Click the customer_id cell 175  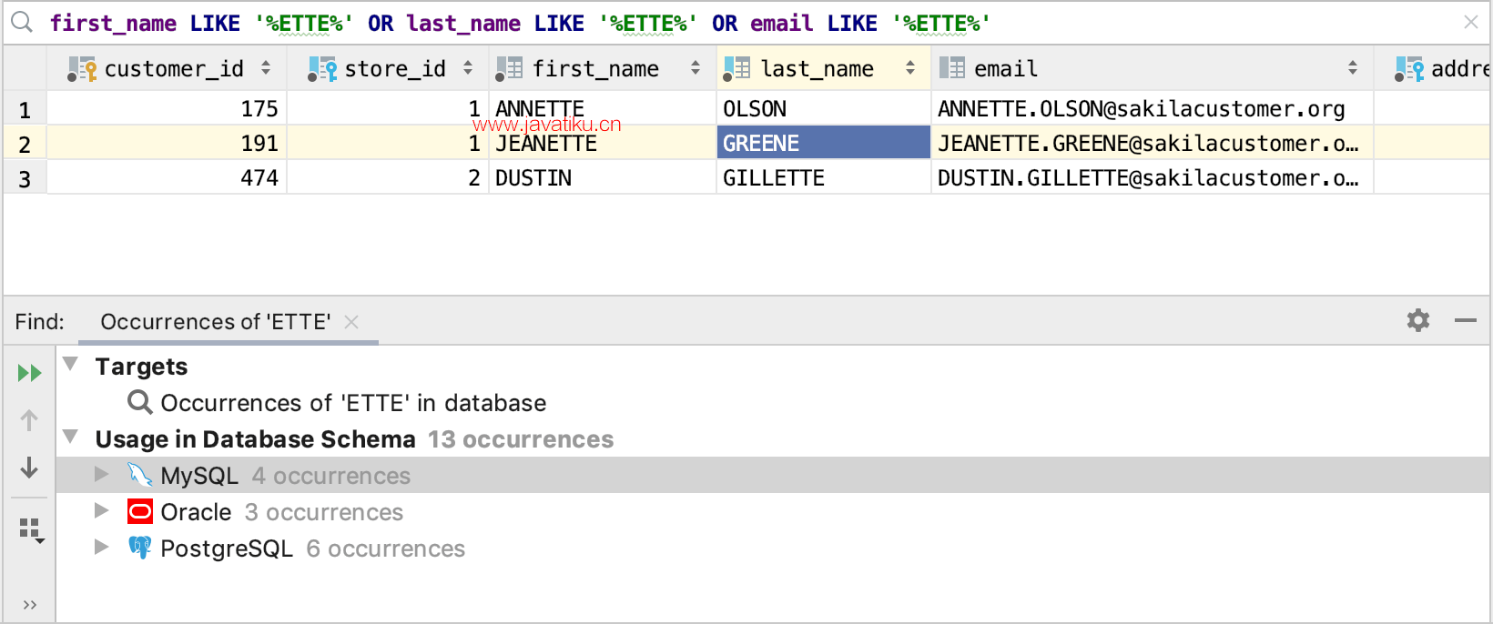(x=167, y=109)
